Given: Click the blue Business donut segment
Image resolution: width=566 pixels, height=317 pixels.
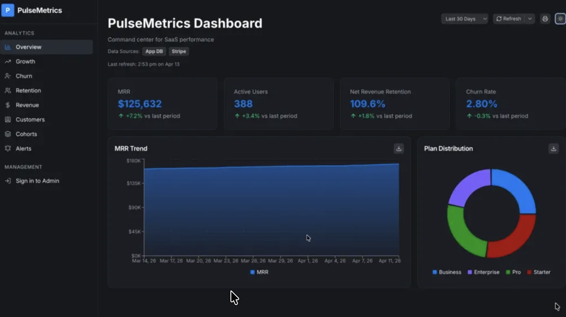Looking at the screenshot, I should 517,187.
